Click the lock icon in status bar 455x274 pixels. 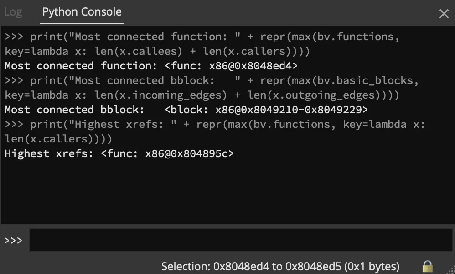(x=428, y=266)
